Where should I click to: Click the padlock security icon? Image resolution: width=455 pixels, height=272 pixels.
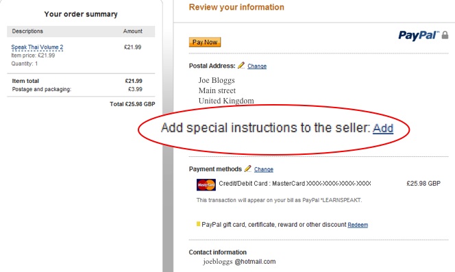click(x=445, y=35)
